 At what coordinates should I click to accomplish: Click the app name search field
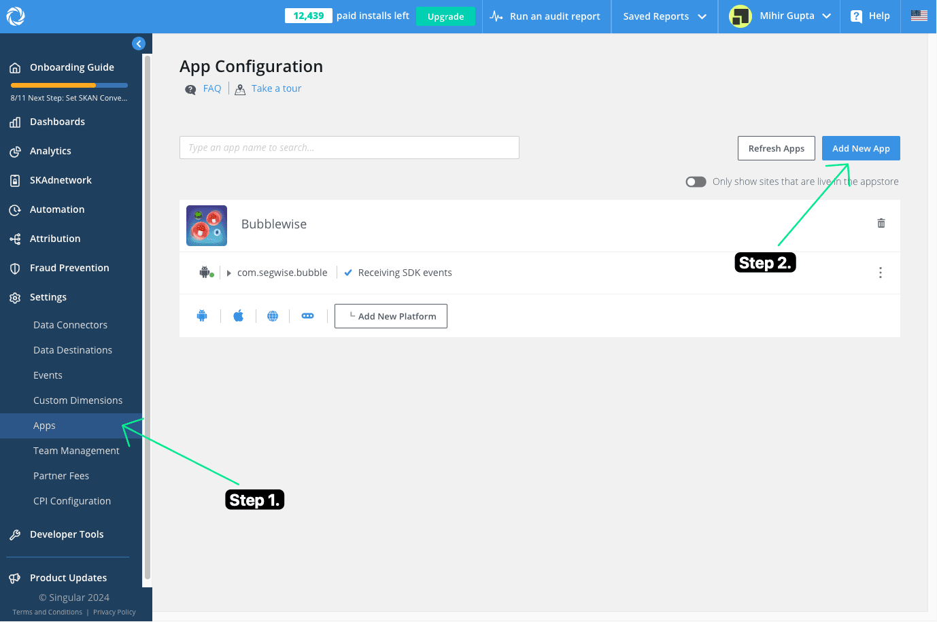[x=349, y=148]
